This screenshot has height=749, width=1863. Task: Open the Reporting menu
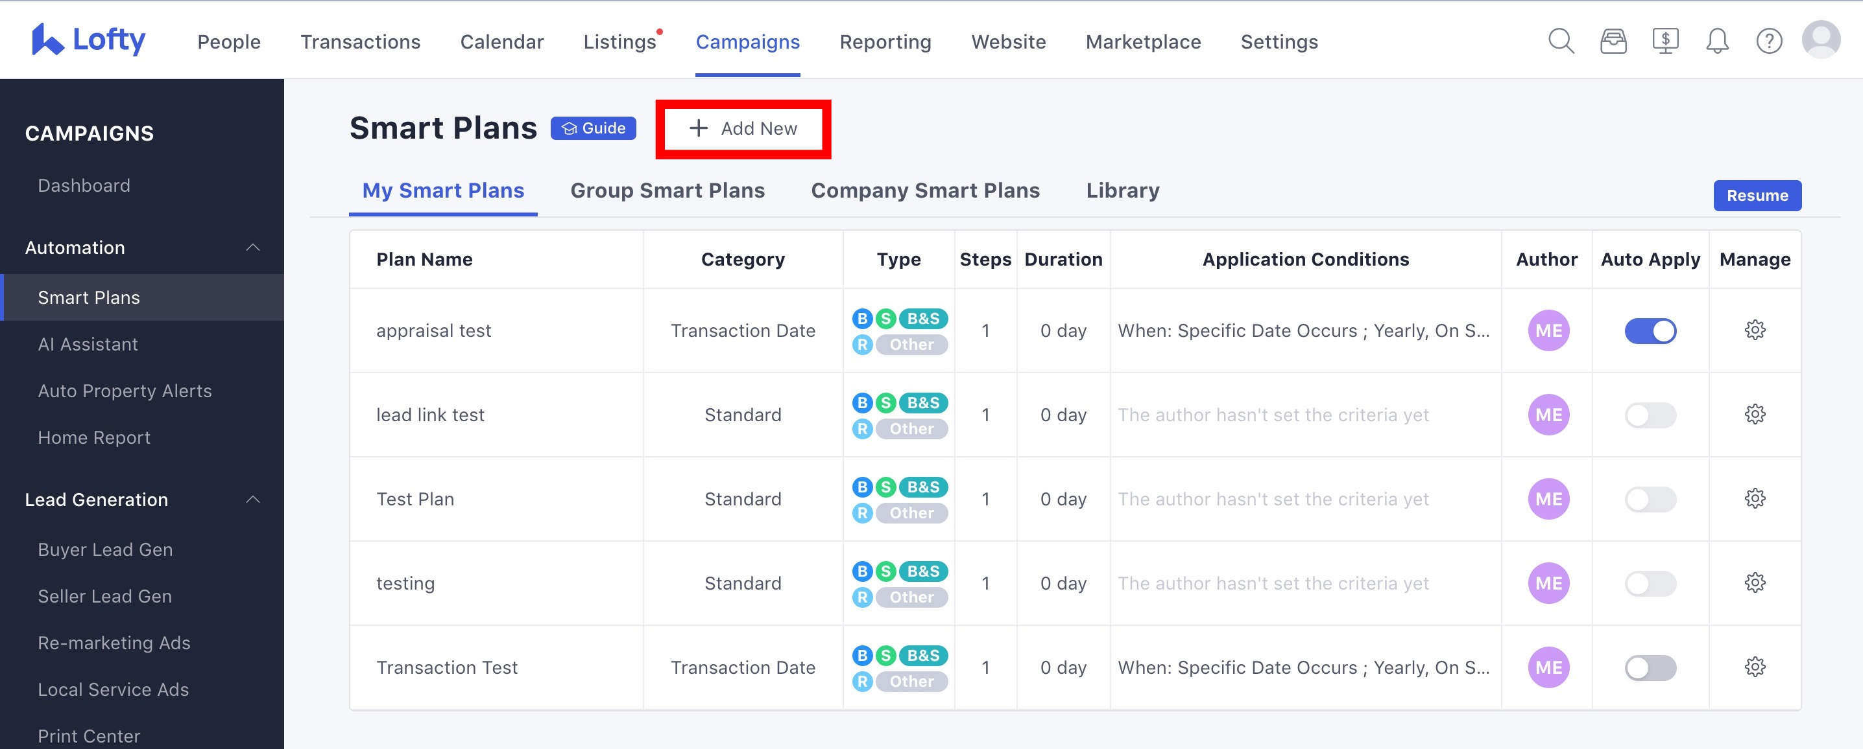pyautogui.click(x=885, y=41)
